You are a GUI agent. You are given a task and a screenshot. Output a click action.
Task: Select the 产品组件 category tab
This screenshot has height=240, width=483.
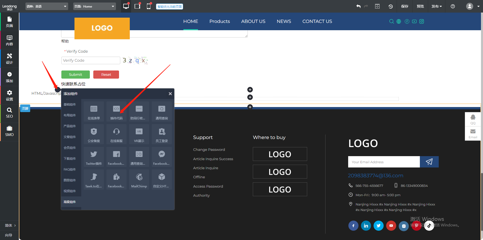click(x=70, y=126)
